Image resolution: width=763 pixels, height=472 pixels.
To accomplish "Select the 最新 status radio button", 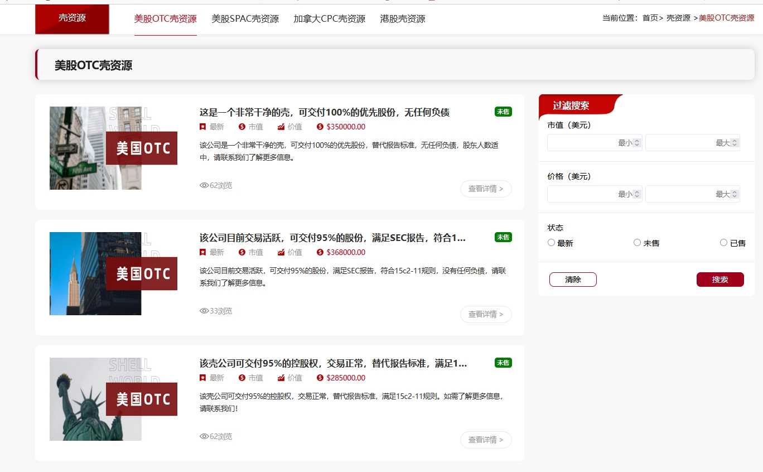I will click(552, 243).
